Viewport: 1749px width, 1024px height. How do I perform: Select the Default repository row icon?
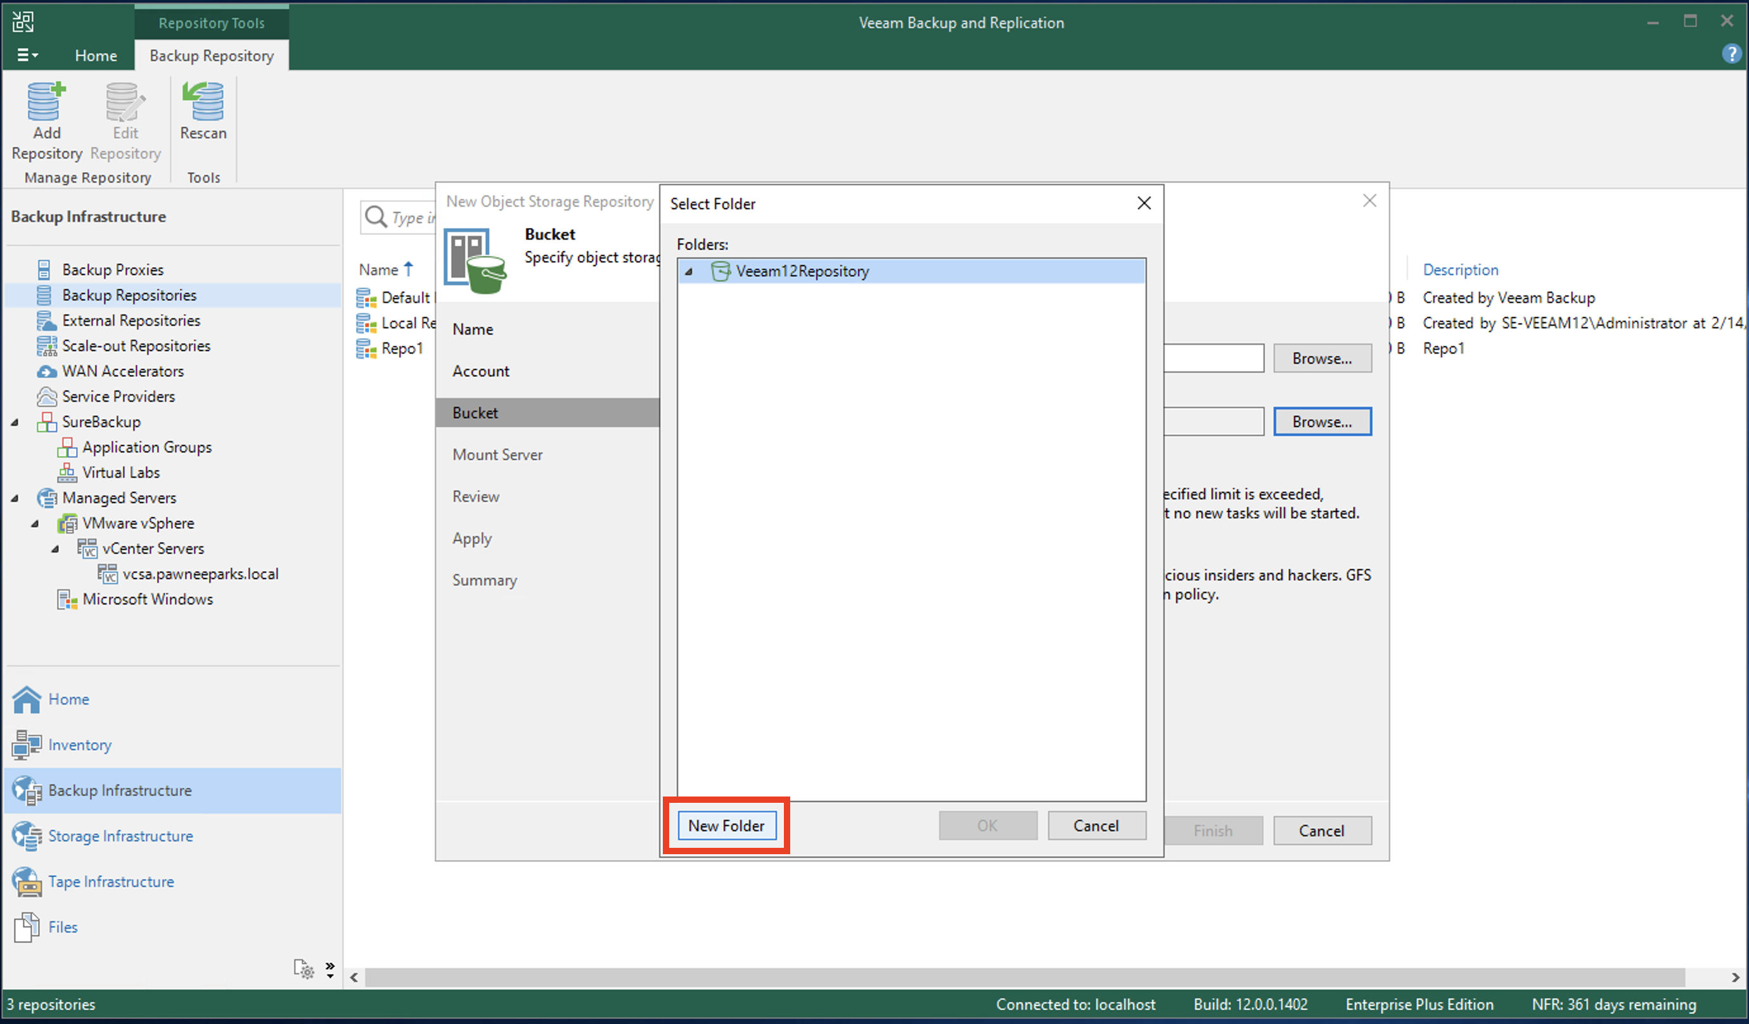[x=366, y=298]
